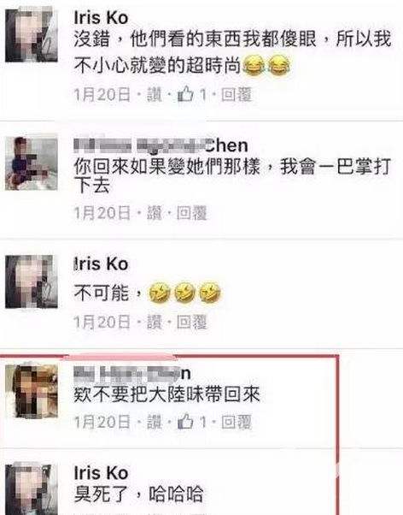Reply to the 不可能 comment
Screen dimensions: 403x515
191,322
